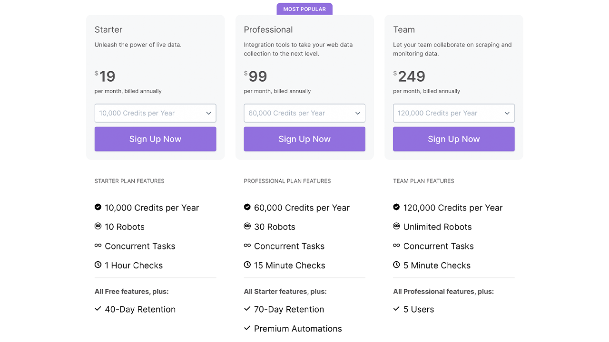Click the infinity icon in the Starter plan features

(x=98, y=246)
